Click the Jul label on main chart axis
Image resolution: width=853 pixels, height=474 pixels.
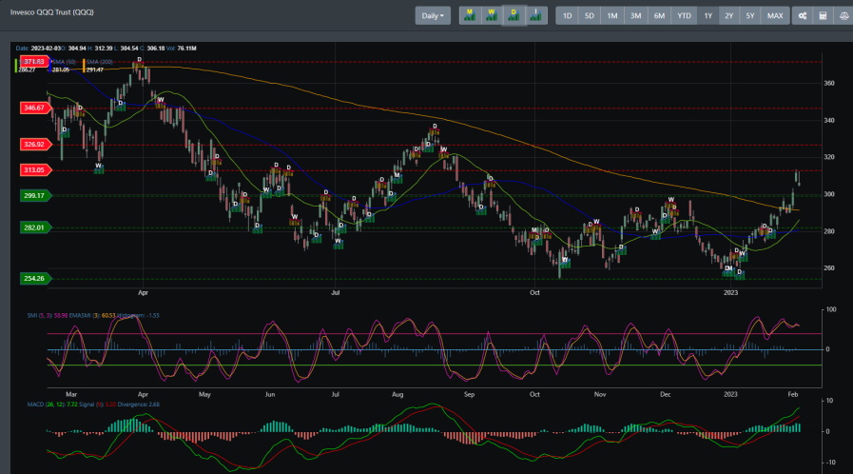pyautogui.click(x=335, y=293)
